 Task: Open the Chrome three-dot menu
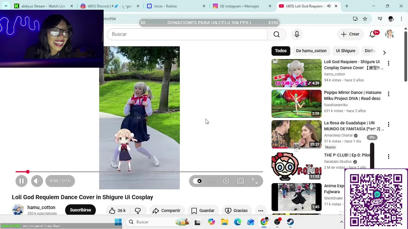pyautogui.click(x=402, y=19)
